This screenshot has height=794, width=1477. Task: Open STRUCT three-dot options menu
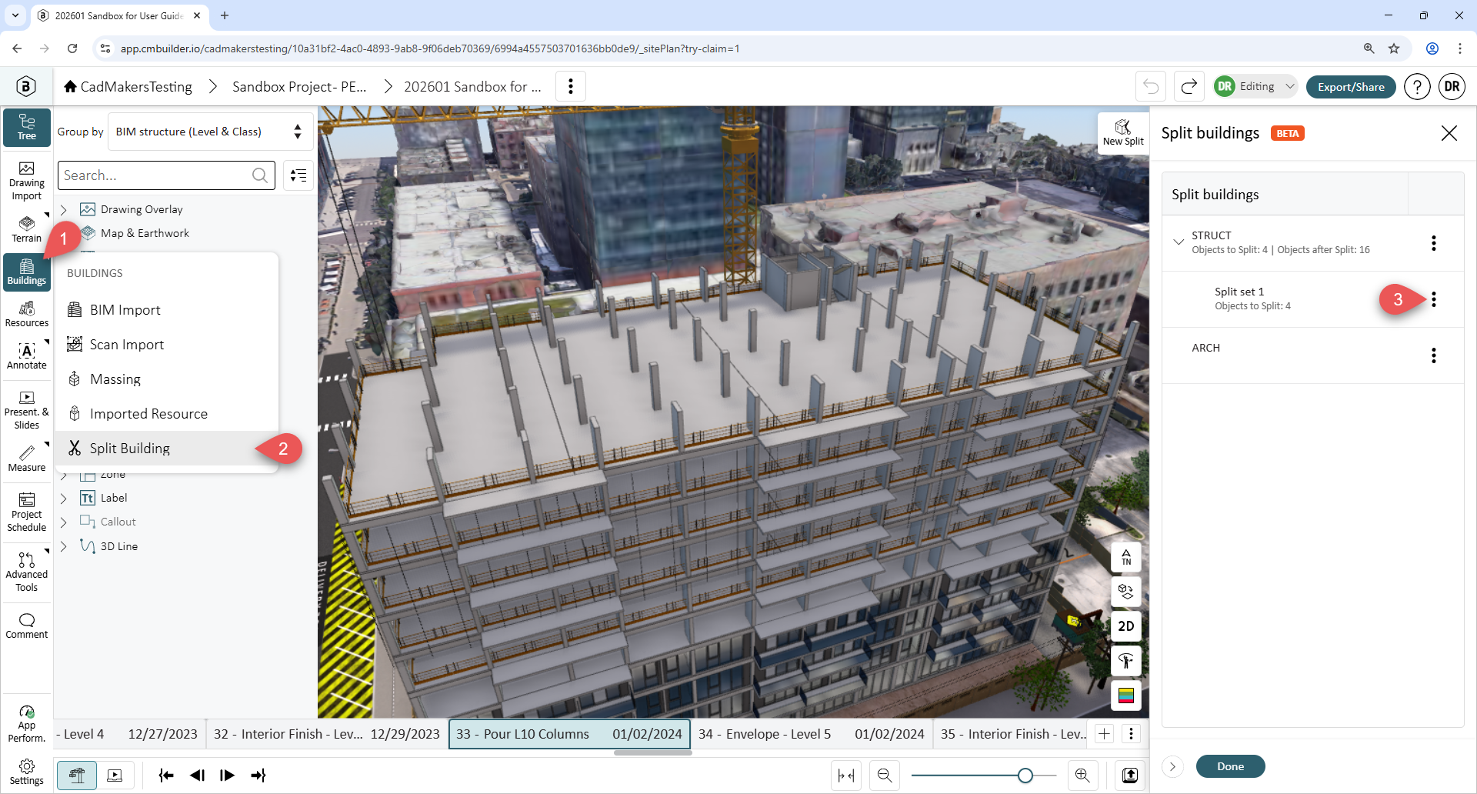click(1434, 243)
